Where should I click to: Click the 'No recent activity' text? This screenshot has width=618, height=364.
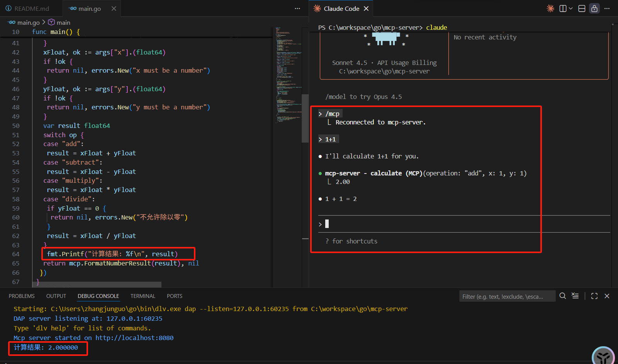coord(485,37)
